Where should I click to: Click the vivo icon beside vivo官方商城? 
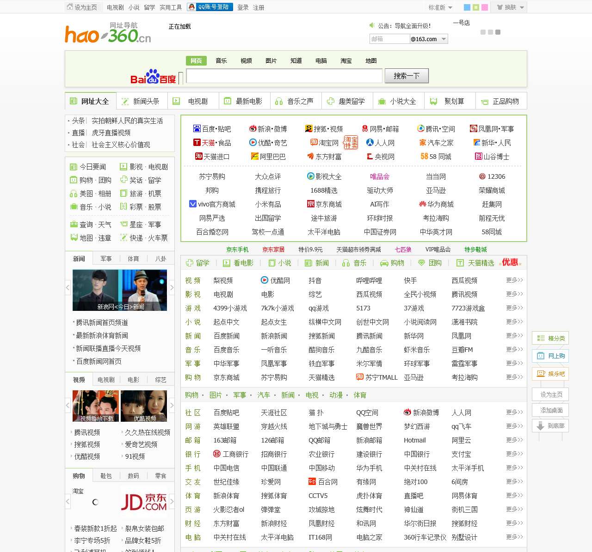[193, 204]
